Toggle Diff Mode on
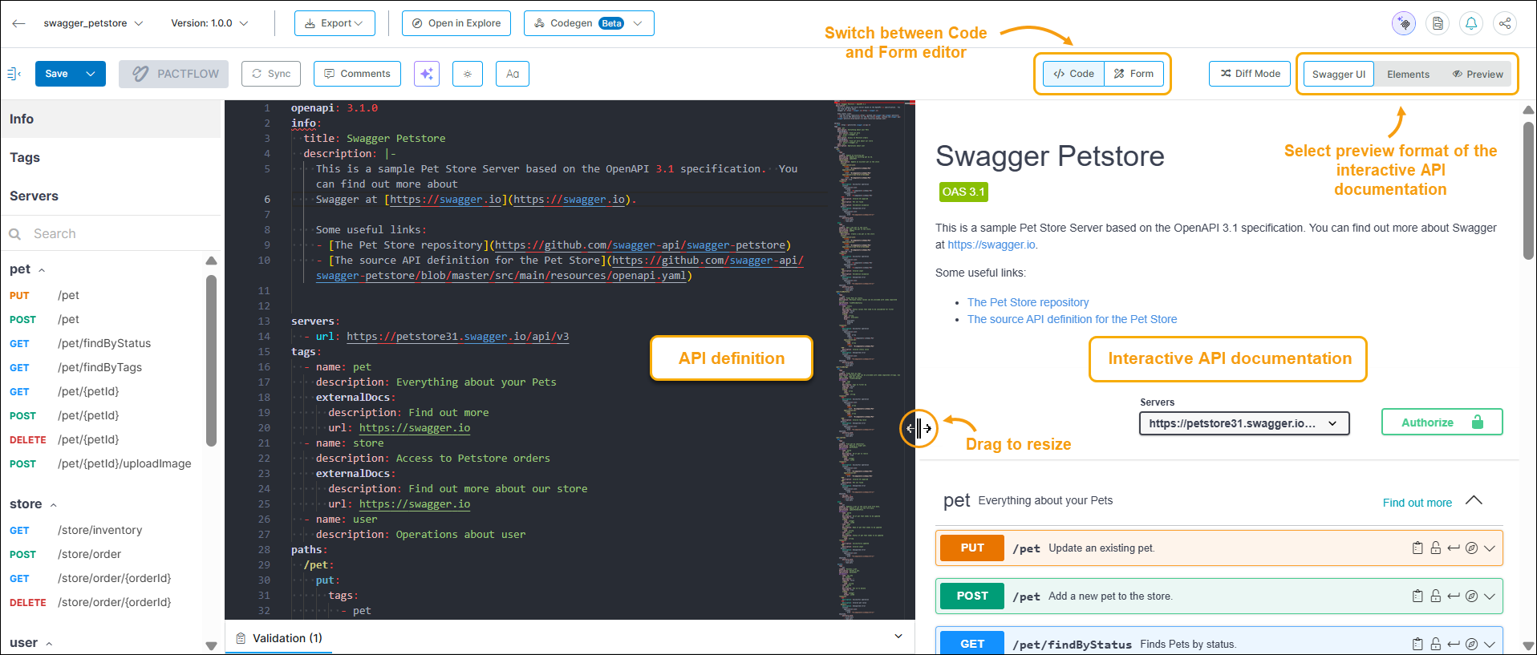Viewport: 1537px width, 655px height. 1250,74
